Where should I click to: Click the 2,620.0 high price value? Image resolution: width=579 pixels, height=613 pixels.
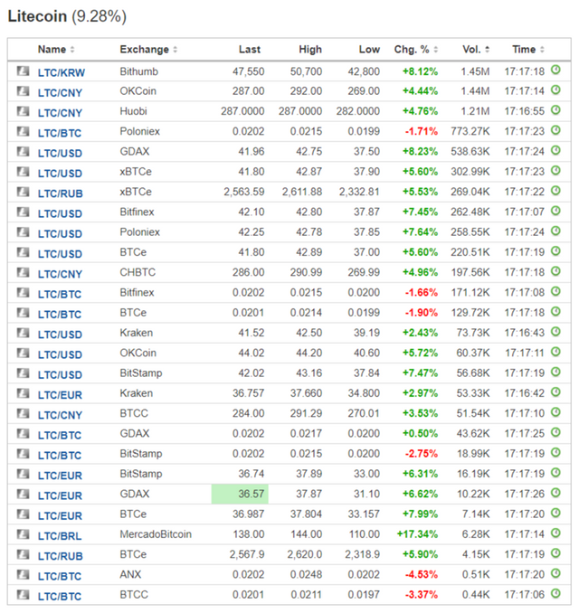click(304, 555)
